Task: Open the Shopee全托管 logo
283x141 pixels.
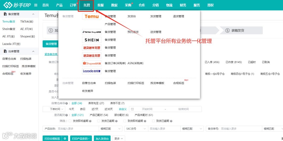Action: click(x=92, y=63)
